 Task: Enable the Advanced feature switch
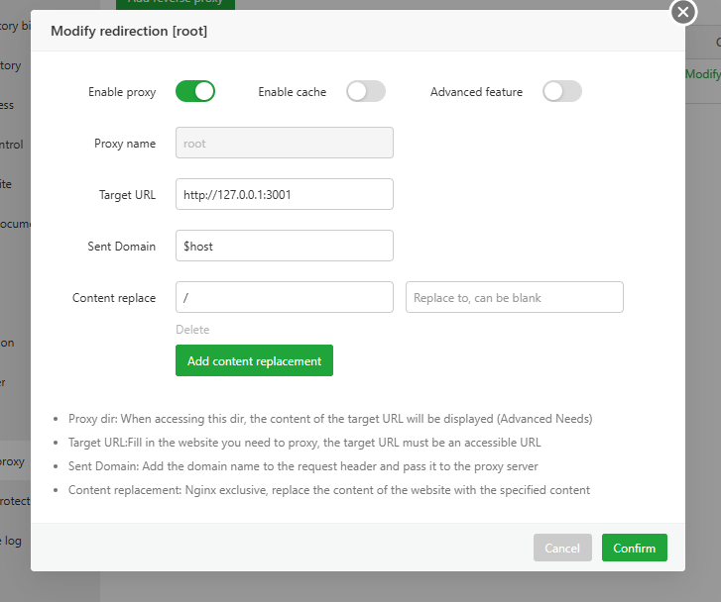click(x=561, y=92)
